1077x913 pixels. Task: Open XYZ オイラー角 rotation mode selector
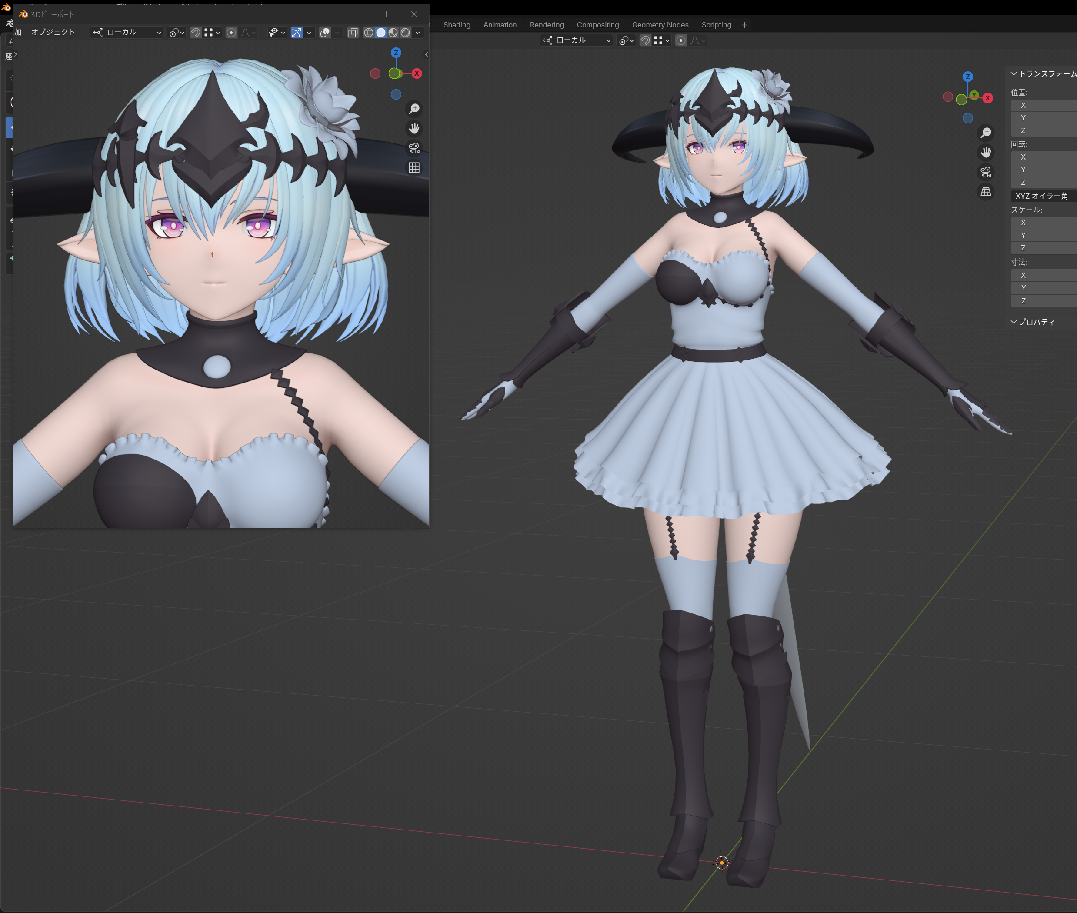click(1041, 196)
